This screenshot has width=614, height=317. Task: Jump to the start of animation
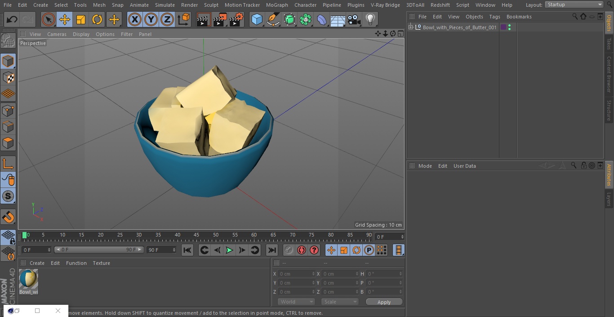coord(187,250)
